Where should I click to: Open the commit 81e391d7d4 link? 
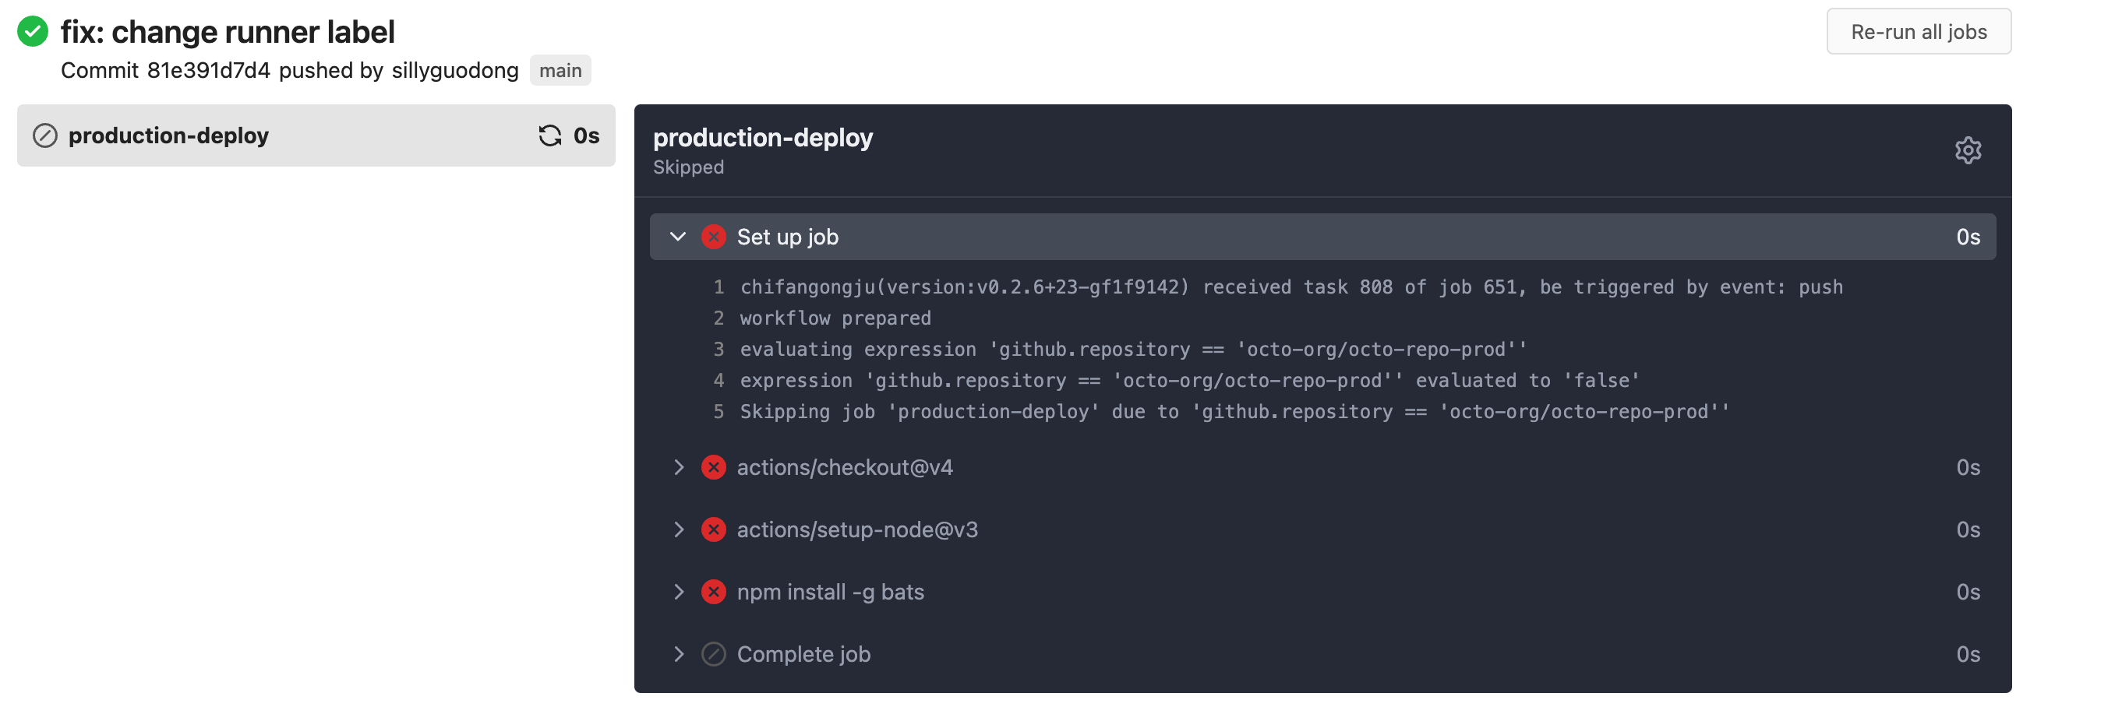point(208,71)
